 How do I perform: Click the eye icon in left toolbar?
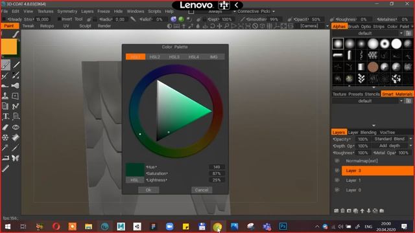[16, 128]
